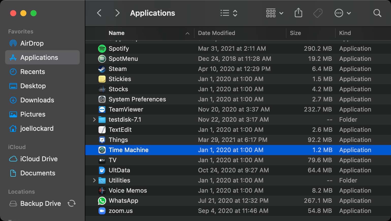Select the TeamViewer app icon
The width and height of the screenshot is (391, 221).
pyautogui.click(x=102, y=109)
